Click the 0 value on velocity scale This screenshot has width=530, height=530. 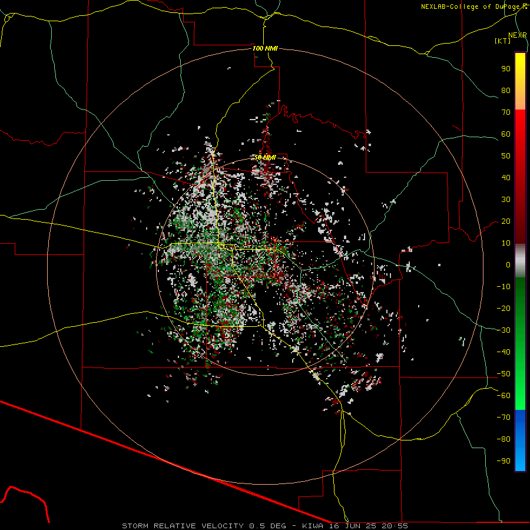tap(508, 264)
